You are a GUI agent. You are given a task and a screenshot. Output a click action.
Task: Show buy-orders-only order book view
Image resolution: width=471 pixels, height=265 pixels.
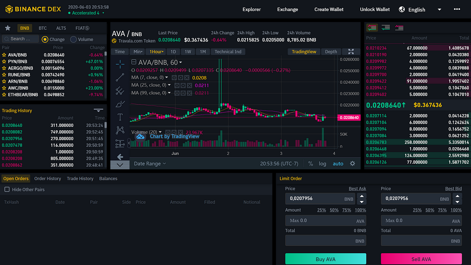(385, 27)
